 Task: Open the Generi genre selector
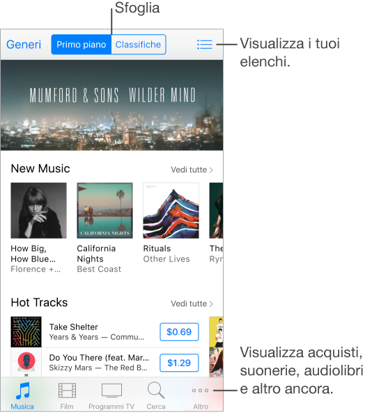(24, 44)
